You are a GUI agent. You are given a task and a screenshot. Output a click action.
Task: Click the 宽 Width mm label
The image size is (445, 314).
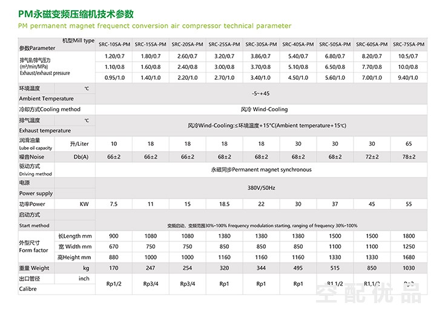pyautogui.click(x=75, y=247)
